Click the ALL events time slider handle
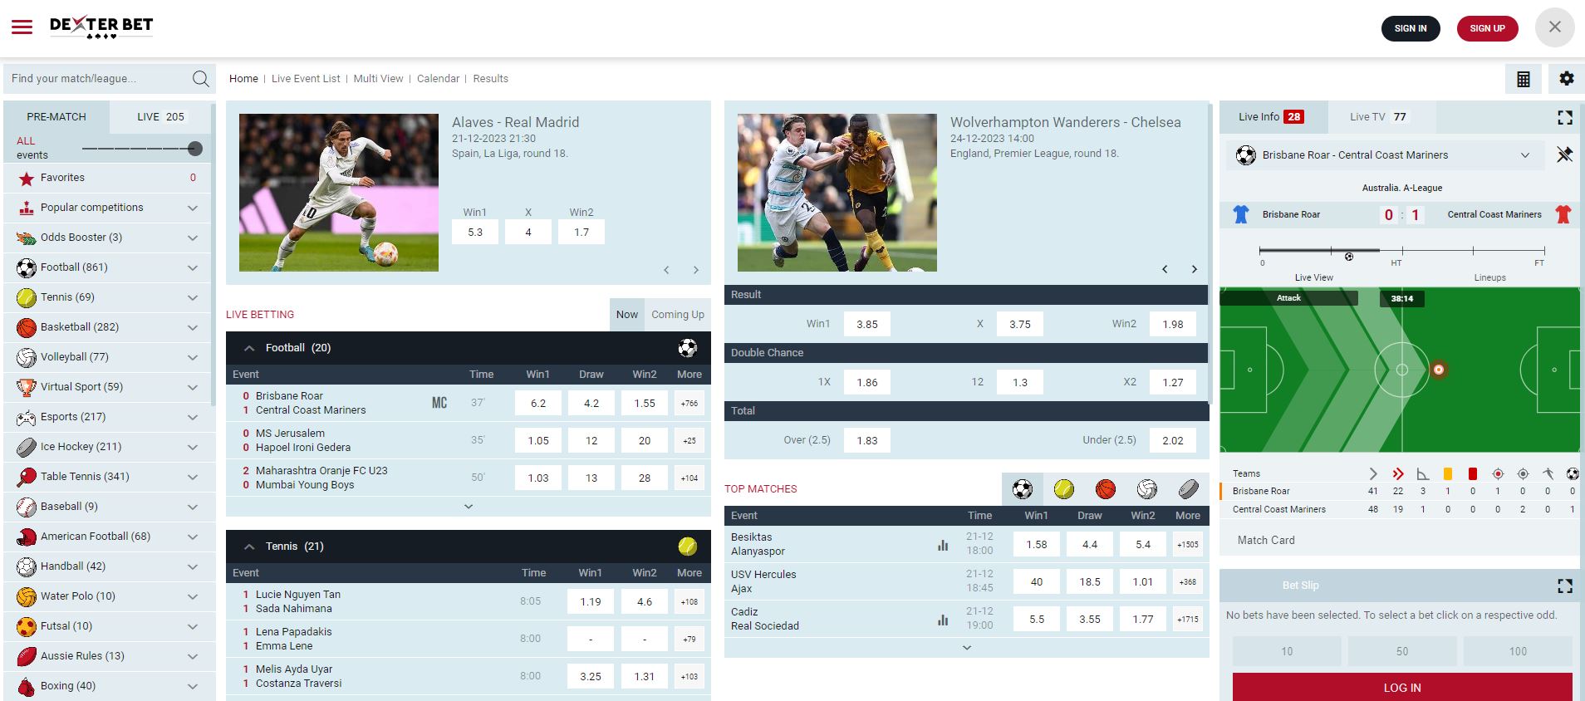The image size is (1585, 701). click(195, 149)
